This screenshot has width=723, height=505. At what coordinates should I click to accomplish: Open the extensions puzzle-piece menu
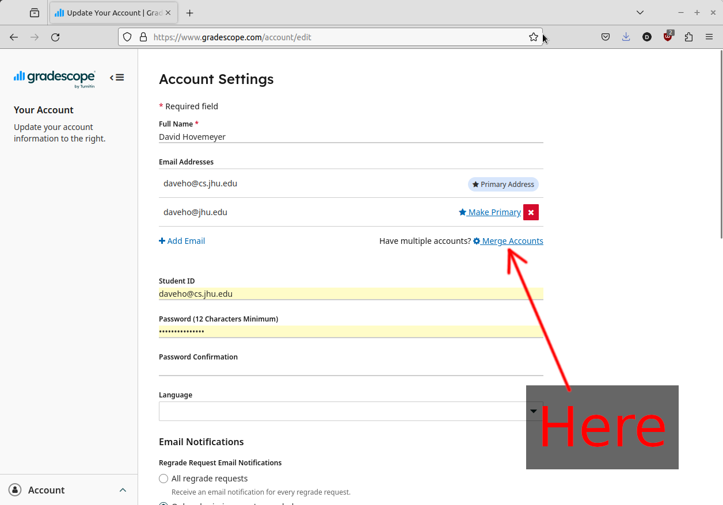[x=688, y=36]
